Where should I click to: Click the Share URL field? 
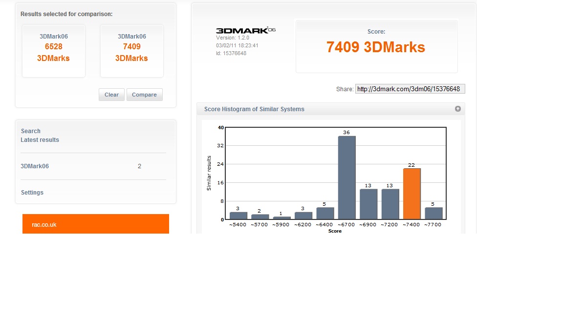pos(410,89)
